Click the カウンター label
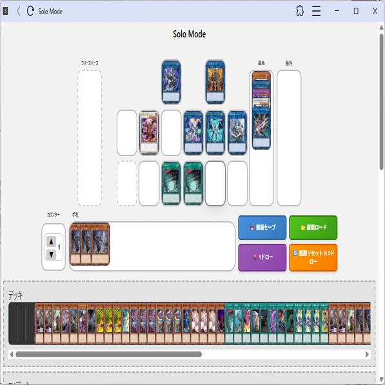The height and width of the screenshot is (385, 385). point(54,215)
